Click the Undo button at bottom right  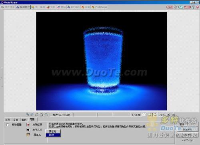(182, 125)
